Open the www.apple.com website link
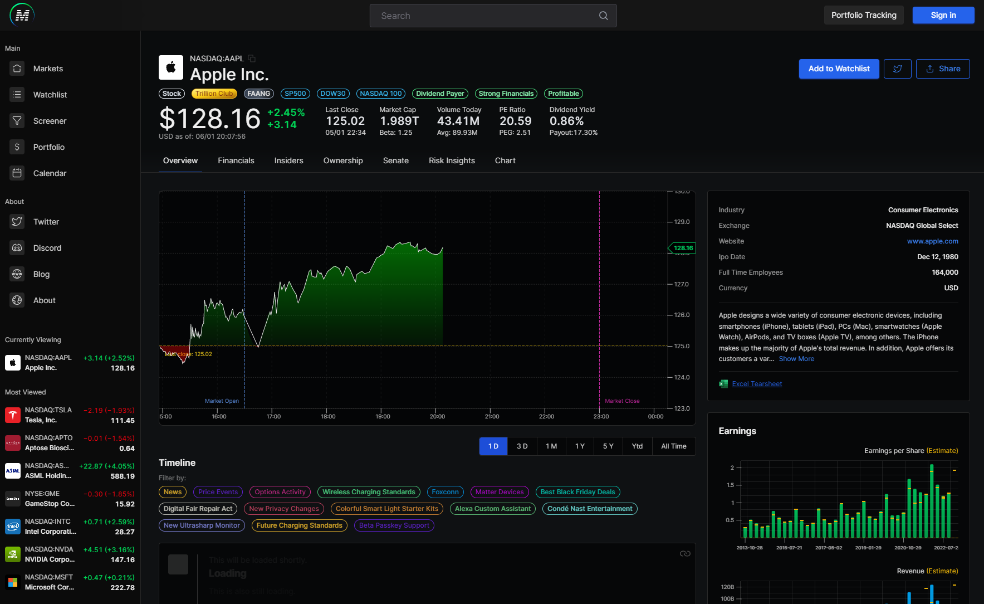The image size is (984, 604). point(933,241)
